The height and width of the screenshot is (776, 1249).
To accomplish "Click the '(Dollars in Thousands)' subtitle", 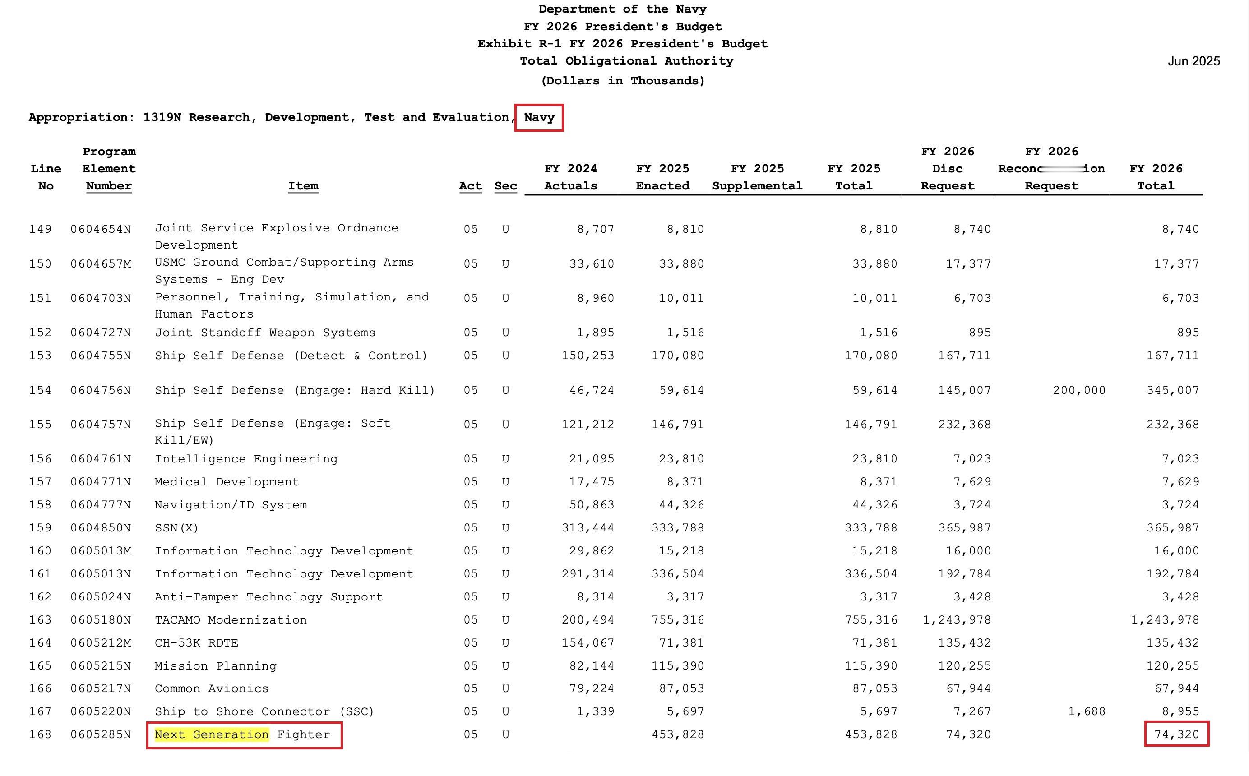I will pyautogui.click(x=623, y=81).
